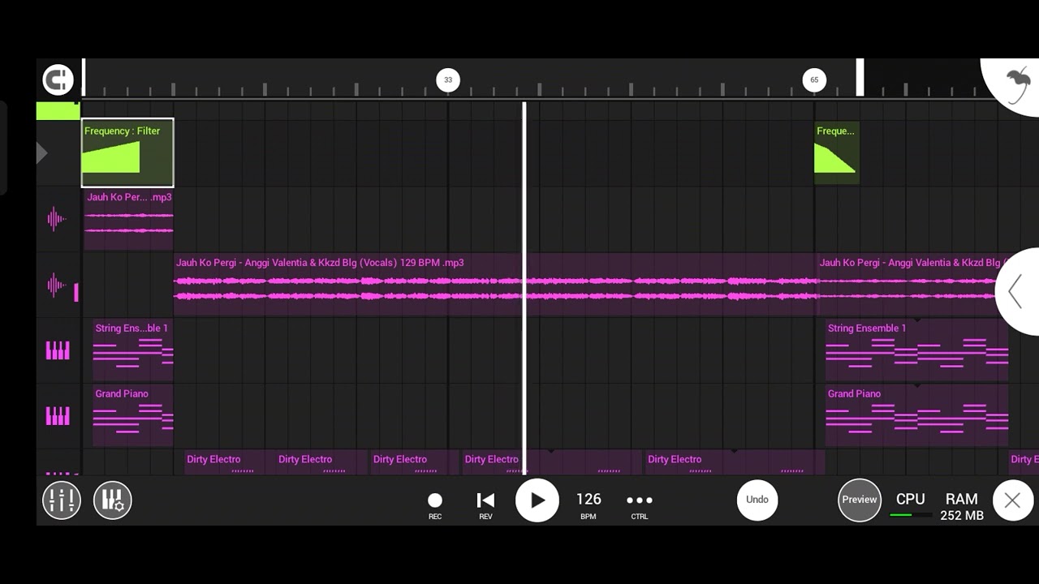Open the CTRL three-dots menu

pos(640,505)
